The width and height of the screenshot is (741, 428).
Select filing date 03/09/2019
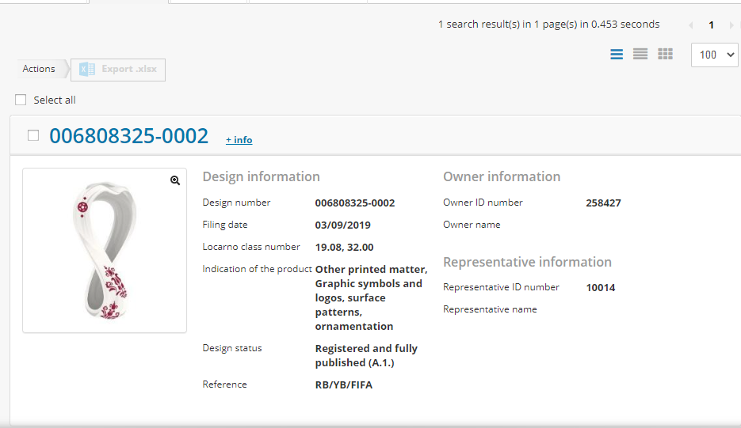click(342, 225)
